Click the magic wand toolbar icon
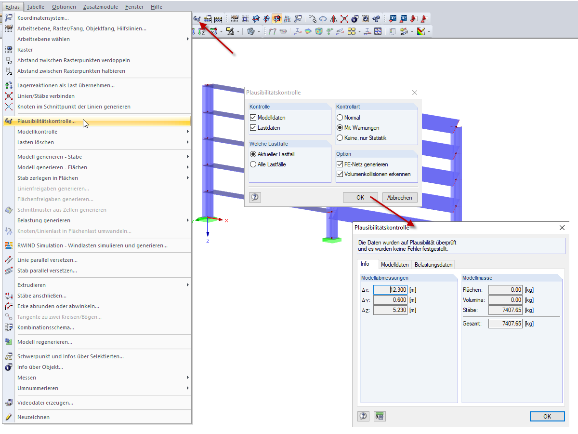This screenshot has width=578, height=434. point(404,31)
